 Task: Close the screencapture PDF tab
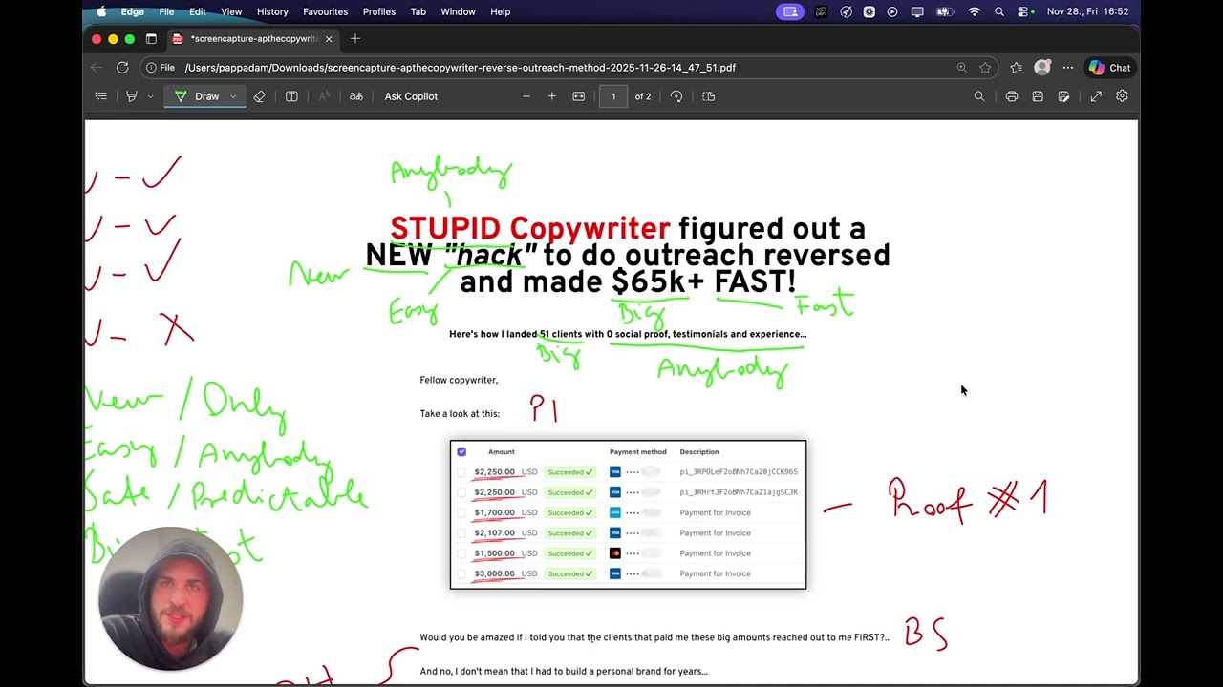[329, 39]
